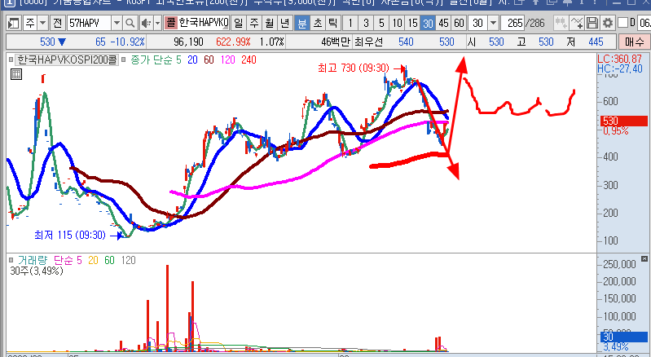The width and height of the screenshot is (651, 357).
Task: Open chart settings gear icon
Action: [607, 23]
